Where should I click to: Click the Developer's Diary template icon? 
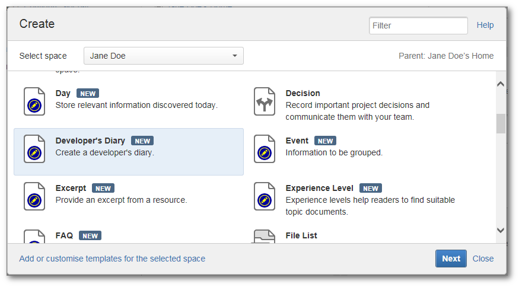[34, 149]
